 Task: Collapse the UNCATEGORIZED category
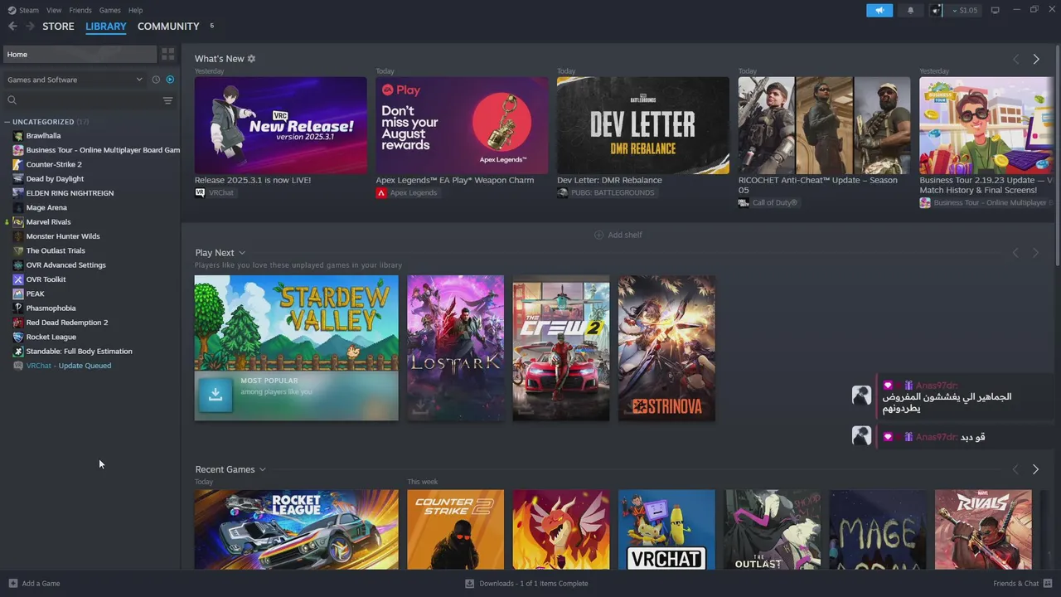7,122
